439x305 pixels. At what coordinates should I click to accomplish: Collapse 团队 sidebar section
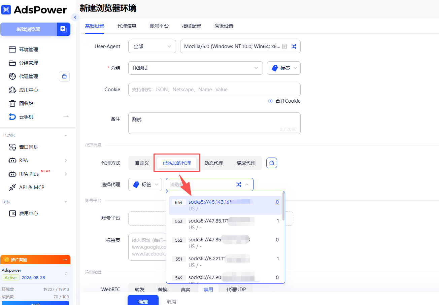[x=66, y=202]
